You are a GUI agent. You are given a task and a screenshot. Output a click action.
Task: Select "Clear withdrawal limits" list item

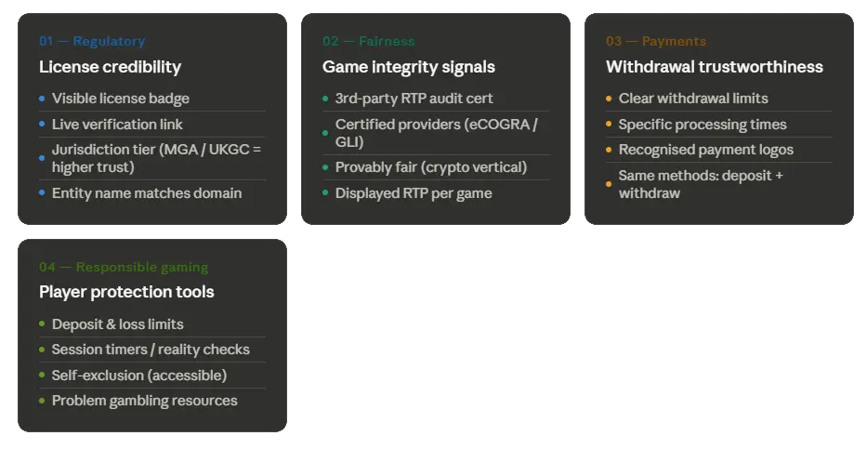[x=693, y=99]
